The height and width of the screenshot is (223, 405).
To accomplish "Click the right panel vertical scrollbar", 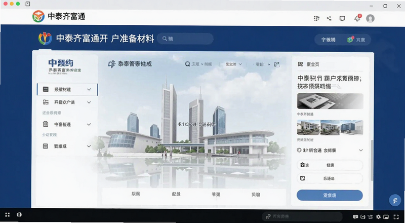I will tap(372, 160).
